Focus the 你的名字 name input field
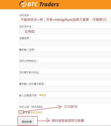The image size is (111, 126). [65, 20]
